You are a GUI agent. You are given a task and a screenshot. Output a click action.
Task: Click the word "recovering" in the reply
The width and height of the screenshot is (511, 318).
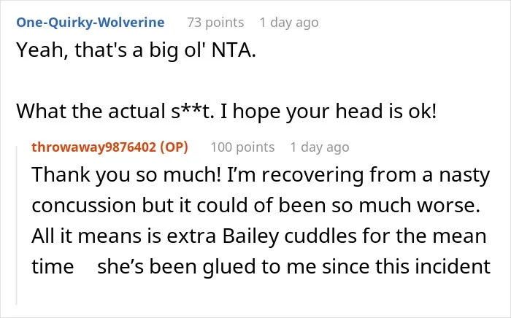(312, 176)
